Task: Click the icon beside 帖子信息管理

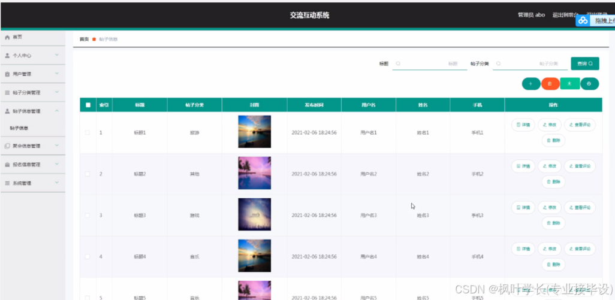Action: pos(7,111)
